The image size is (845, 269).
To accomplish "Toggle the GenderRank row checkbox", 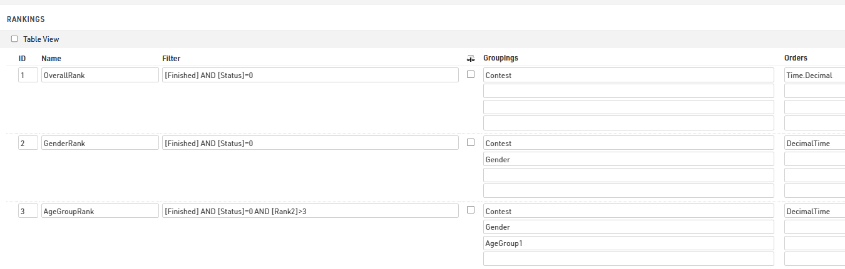I will click(471, 142).
